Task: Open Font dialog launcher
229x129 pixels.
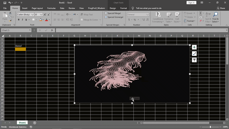Action: [x=50, y=25]
